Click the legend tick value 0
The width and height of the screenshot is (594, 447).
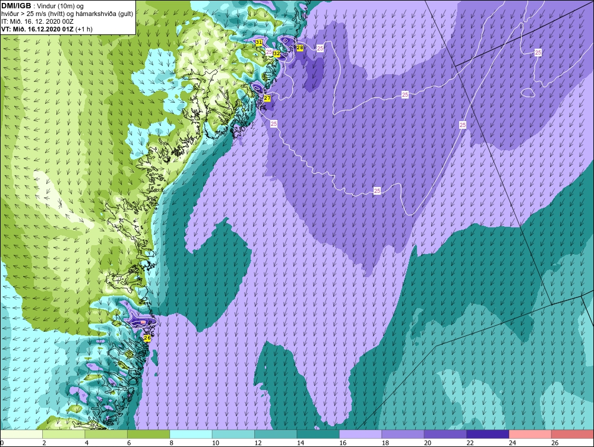(2, 443)
